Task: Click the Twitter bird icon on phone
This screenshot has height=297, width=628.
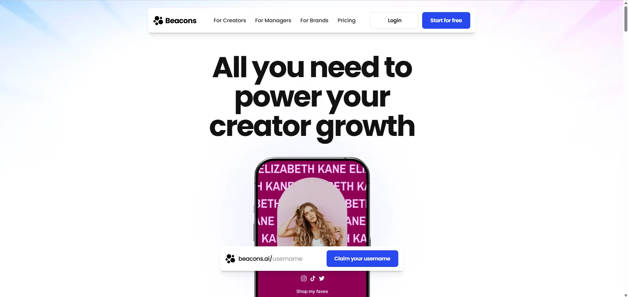Action: (322, 278)
